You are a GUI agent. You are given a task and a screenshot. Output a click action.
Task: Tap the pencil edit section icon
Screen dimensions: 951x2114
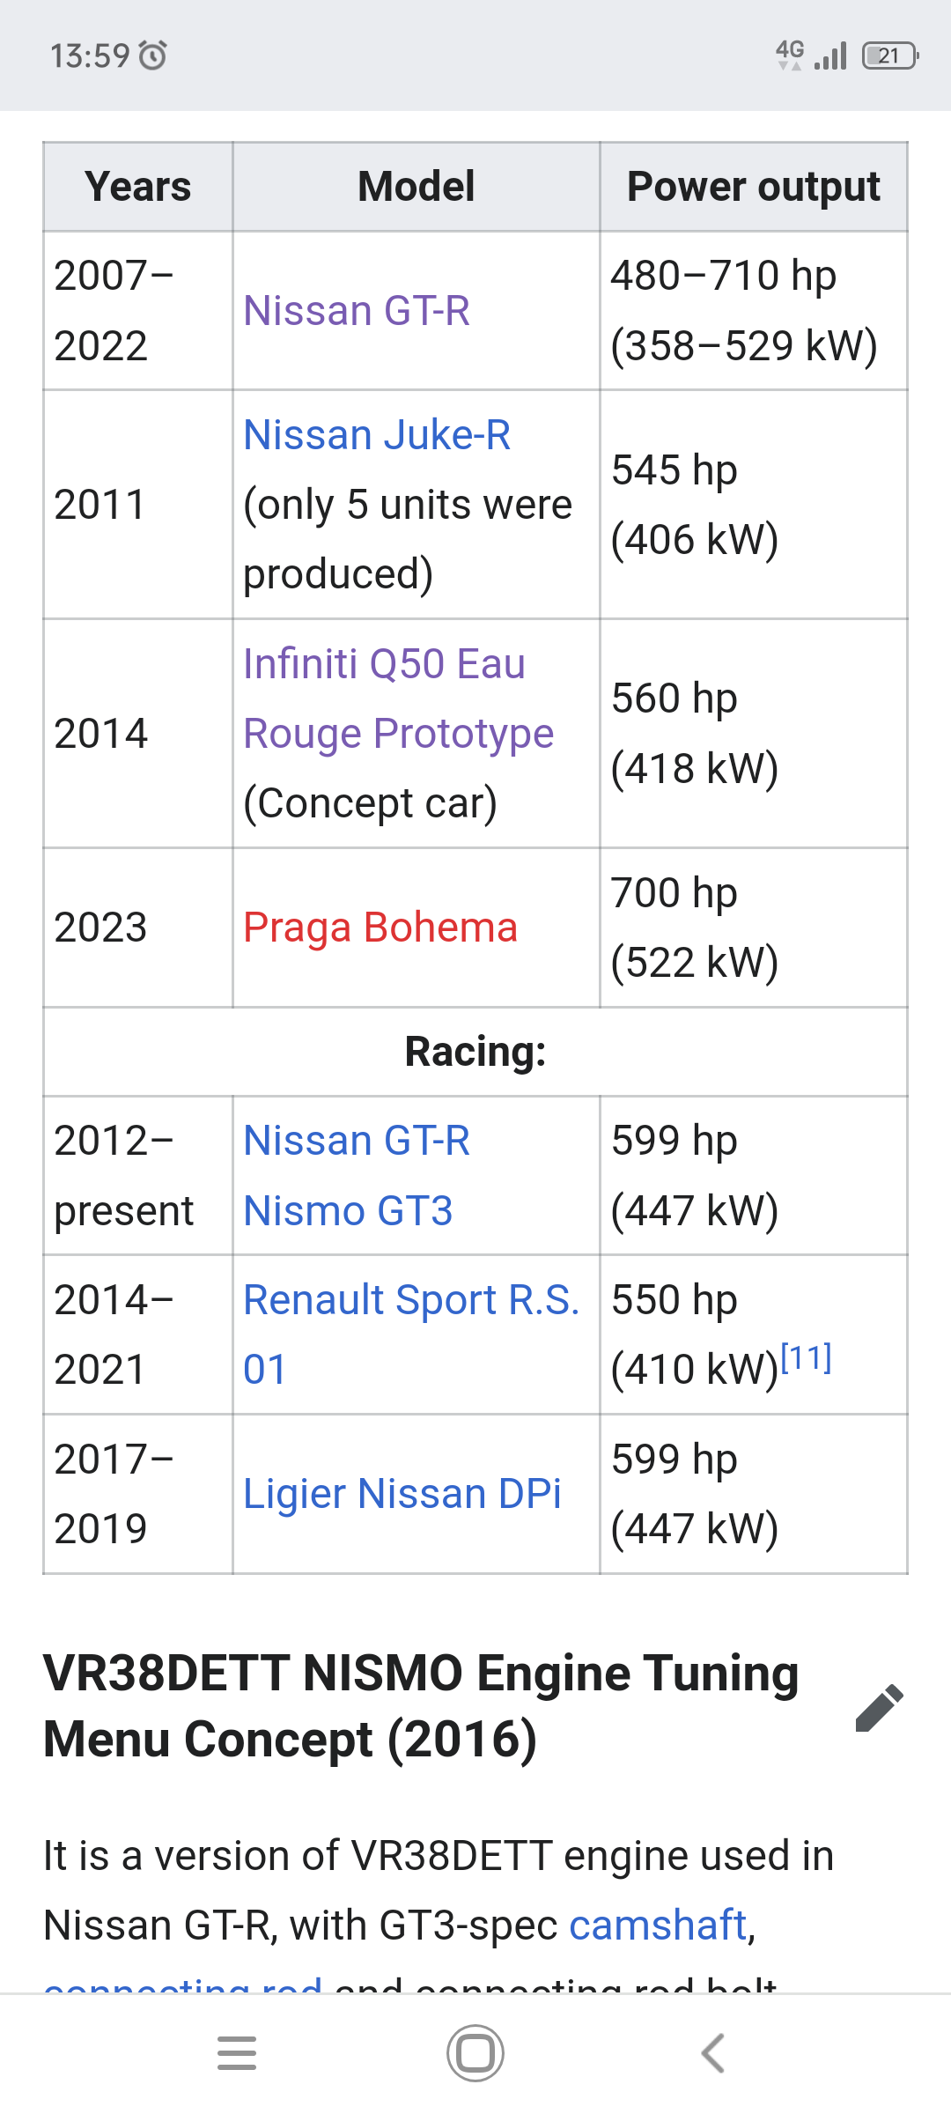[x=879, y=1708]
